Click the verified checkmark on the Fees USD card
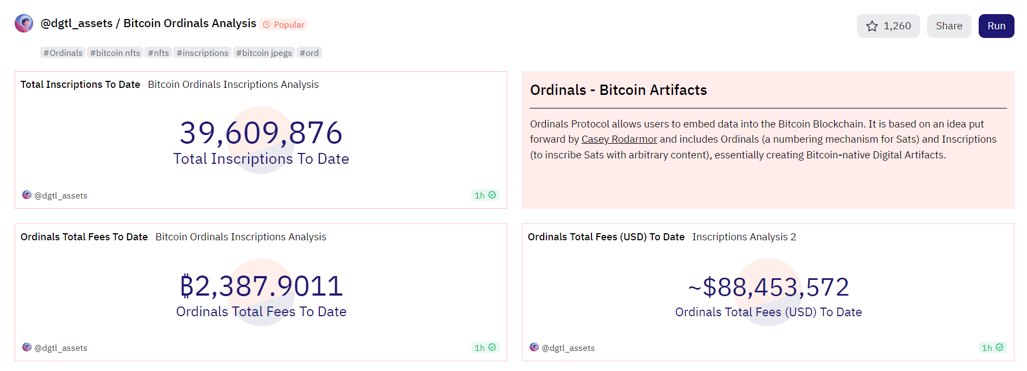Screen dimensions: 1027x371 (x=1000, y=347)
